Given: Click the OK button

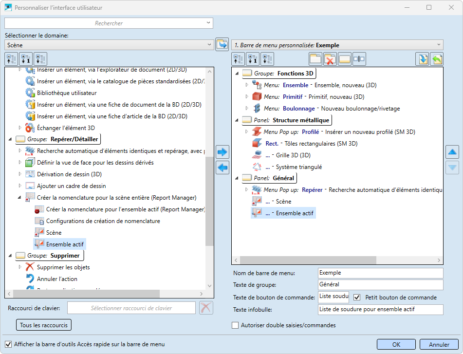Looking at the screenshot, I should (x=396, y=344).
